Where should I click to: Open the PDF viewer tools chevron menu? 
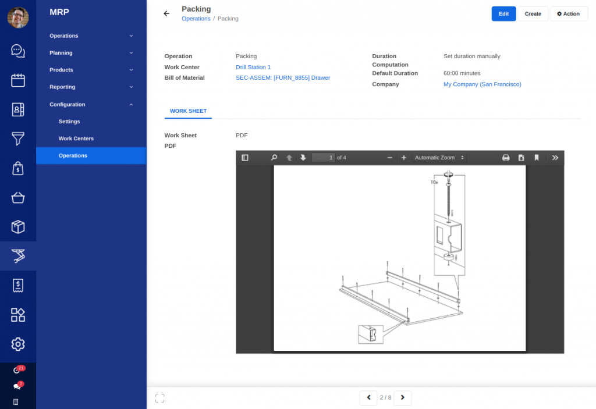click(555, 158)
